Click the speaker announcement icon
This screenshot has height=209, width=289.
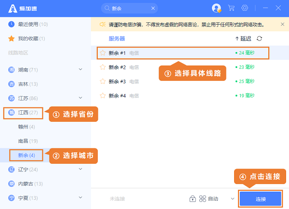point(103,25)
